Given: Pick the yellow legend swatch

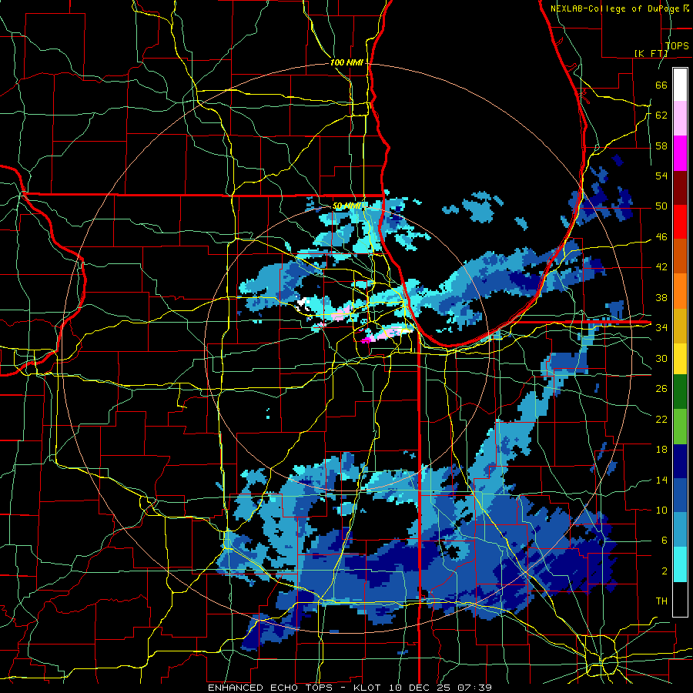Looking at the screenshot, I should (680, 358).
